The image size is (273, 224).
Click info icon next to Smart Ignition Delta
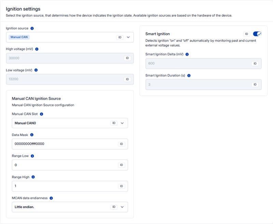pyautogui.click(x=187, y=54)
